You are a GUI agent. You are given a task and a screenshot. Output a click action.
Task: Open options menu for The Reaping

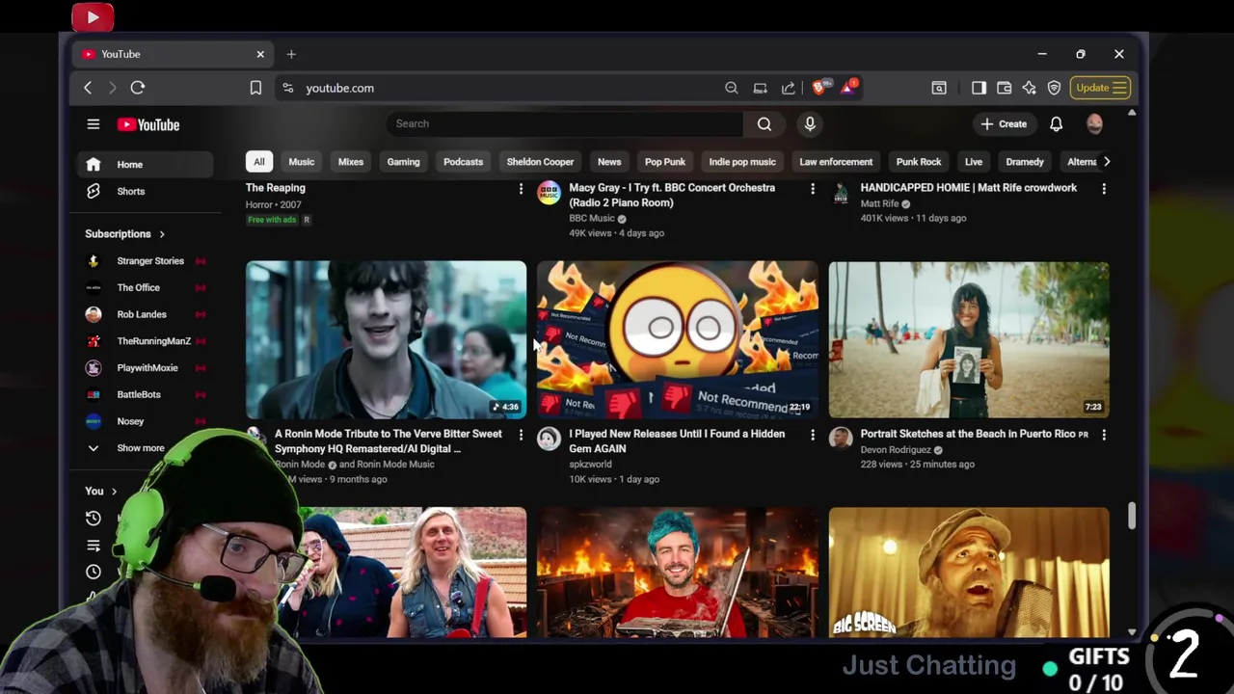(x=521, y=189)
